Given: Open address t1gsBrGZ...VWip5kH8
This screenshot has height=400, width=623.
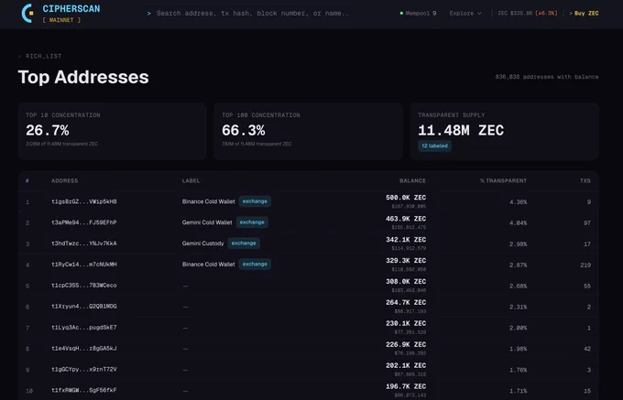Looking at the screenshot, I should pos(84,201).
